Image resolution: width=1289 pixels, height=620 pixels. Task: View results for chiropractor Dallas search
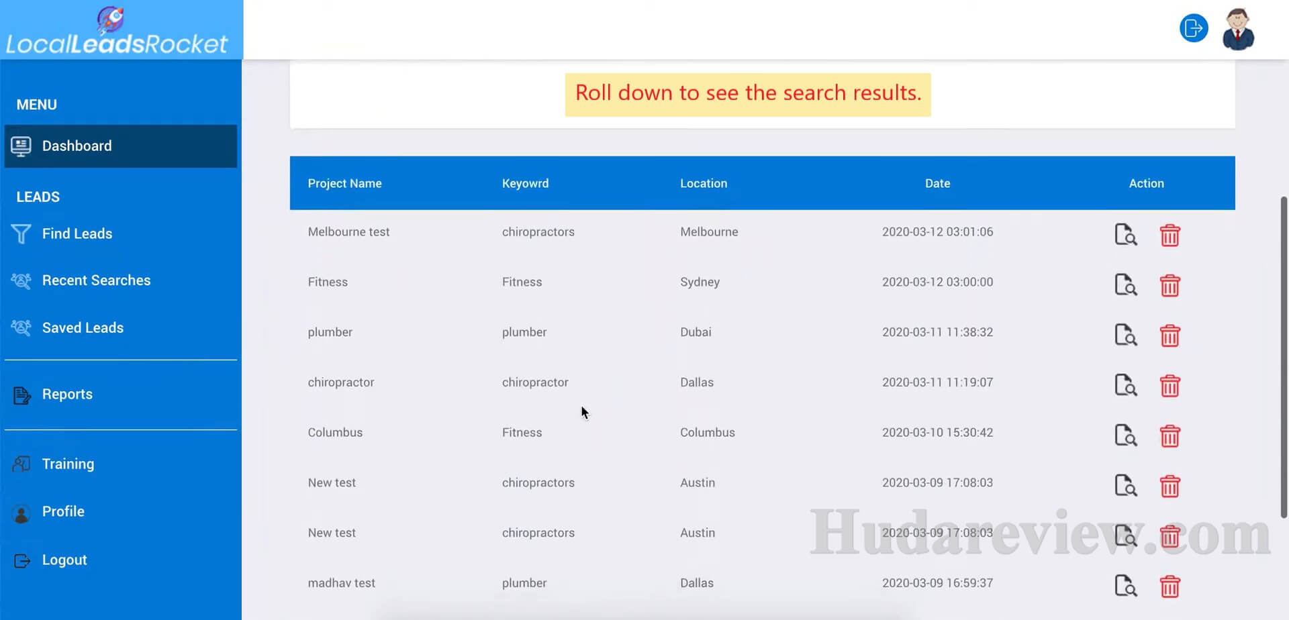click(1125, 385)
